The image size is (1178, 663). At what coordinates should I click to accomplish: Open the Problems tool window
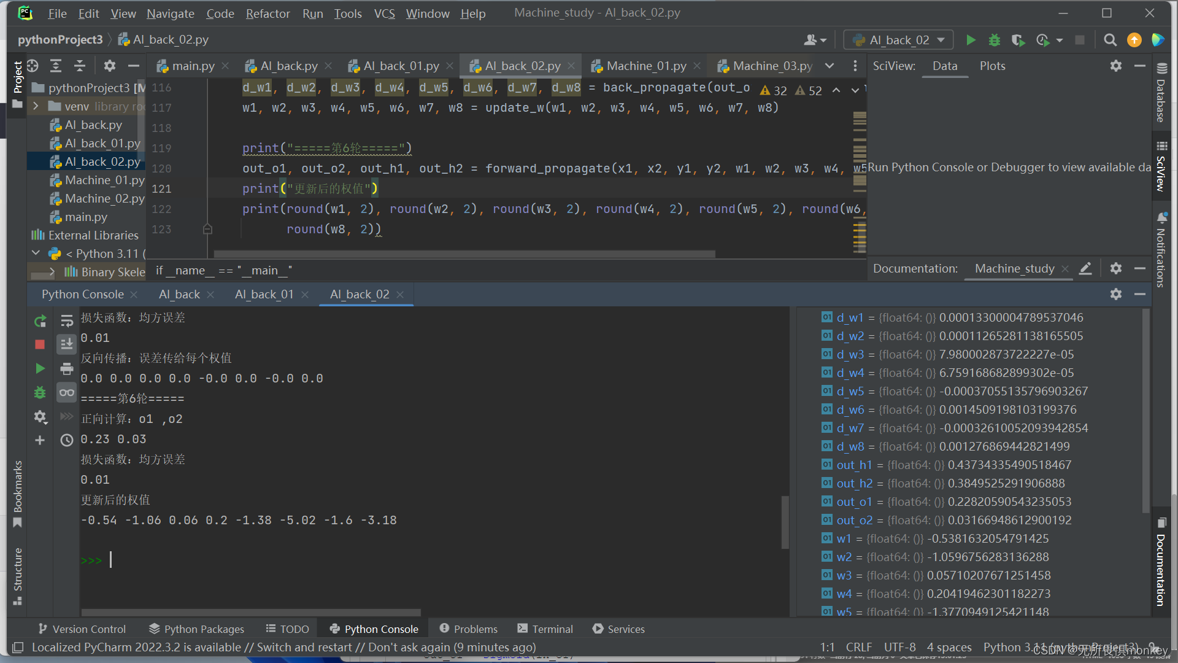469,629
